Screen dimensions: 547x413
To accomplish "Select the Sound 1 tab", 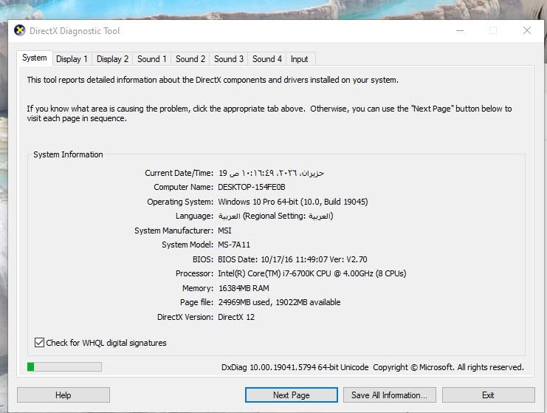I will 152,59.
